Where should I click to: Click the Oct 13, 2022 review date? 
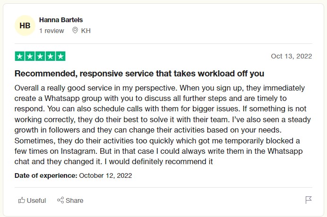tap(292, 56)
